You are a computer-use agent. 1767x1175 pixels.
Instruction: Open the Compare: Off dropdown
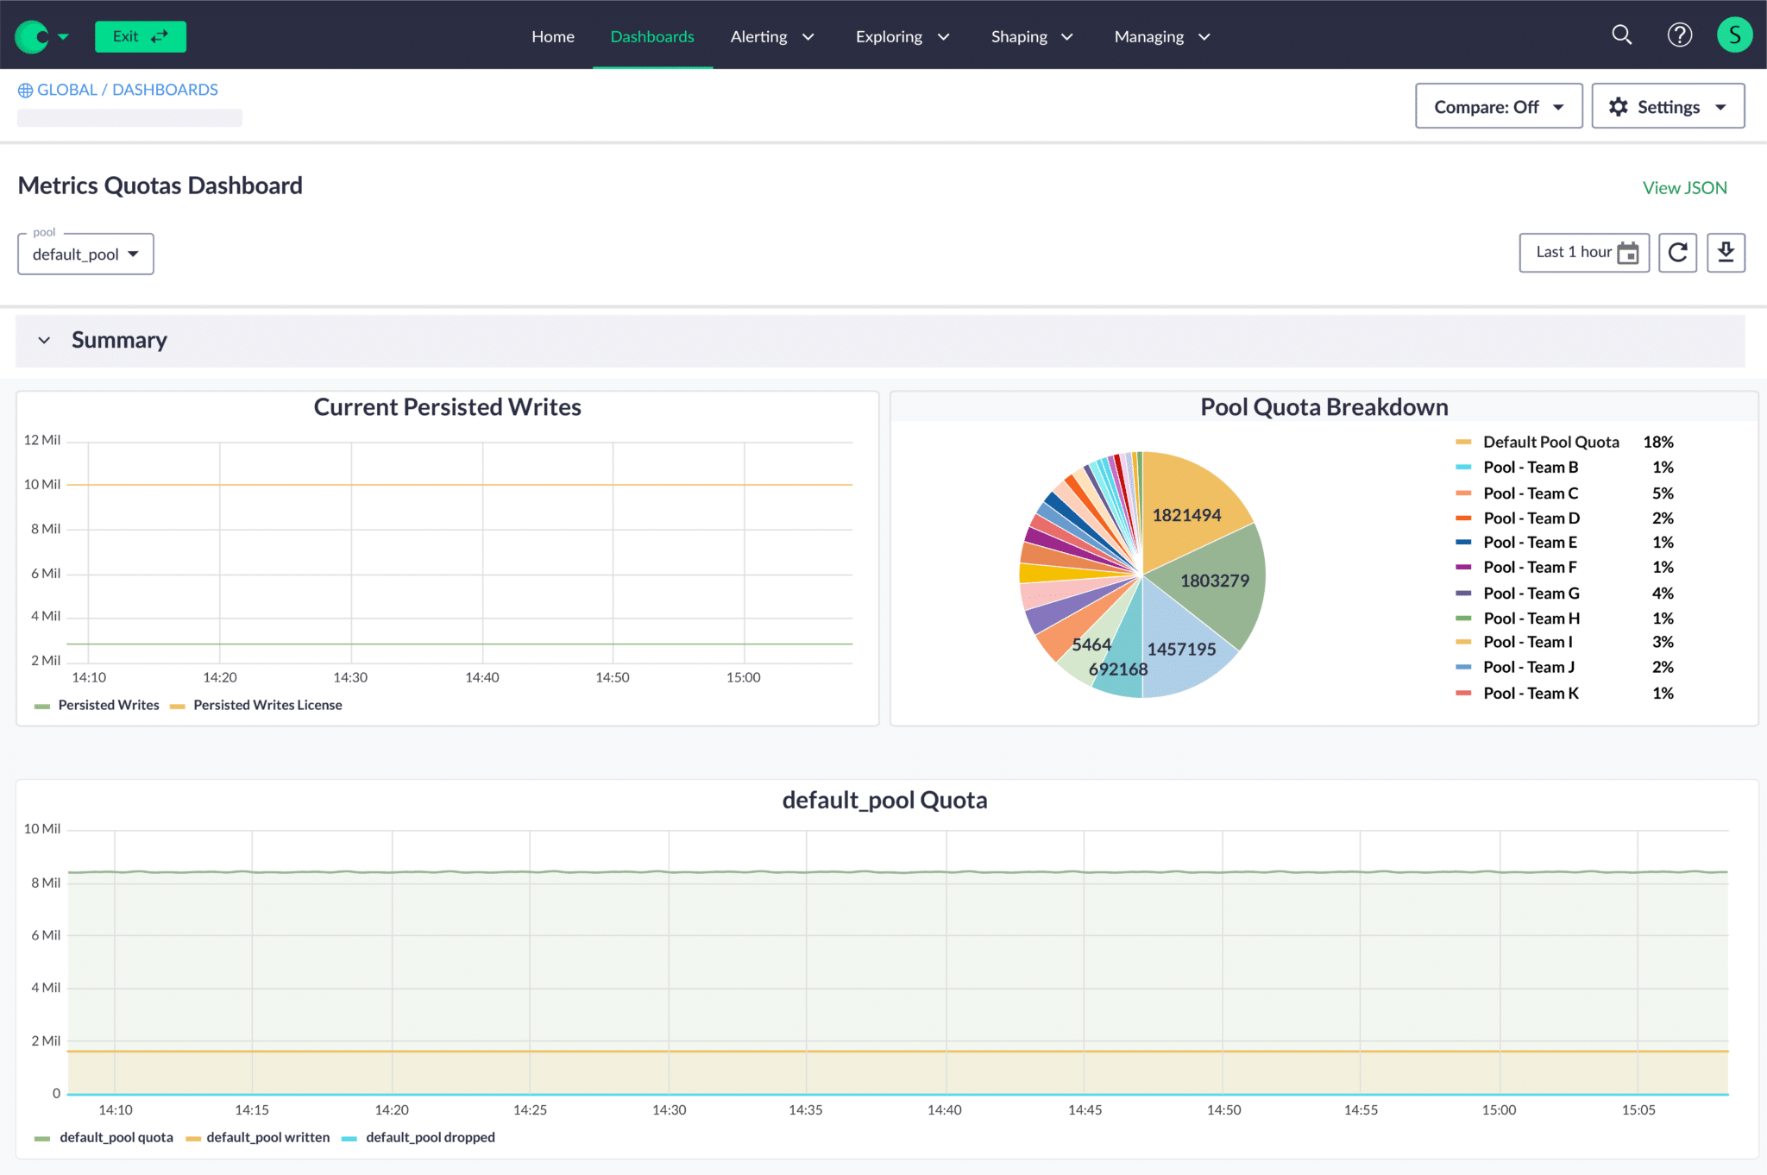(x=1498, y=105)
